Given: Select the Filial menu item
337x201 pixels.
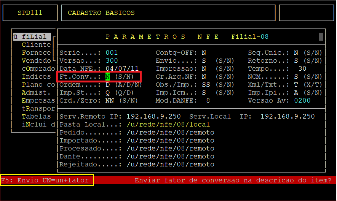Looking at the screenshot, I should 32,37.
